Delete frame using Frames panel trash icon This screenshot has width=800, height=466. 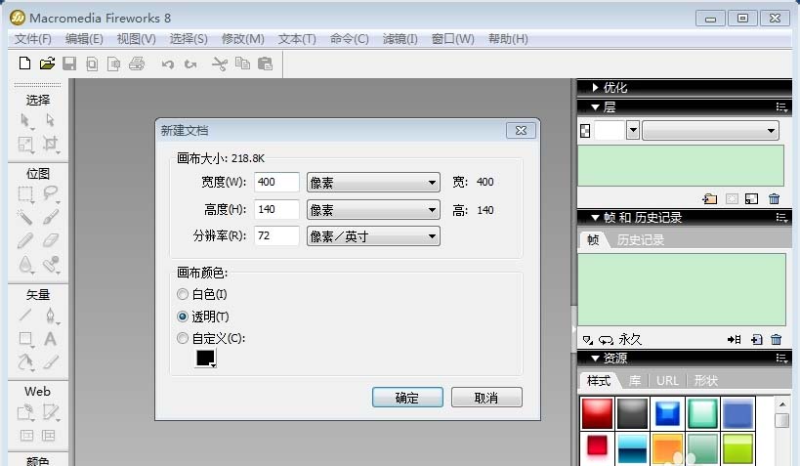coord(776,339)
